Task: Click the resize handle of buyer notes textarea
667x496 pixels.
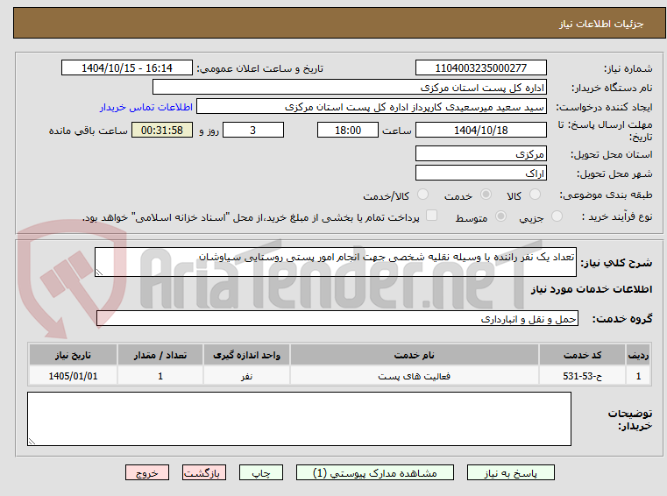Action: click(32, 442)
